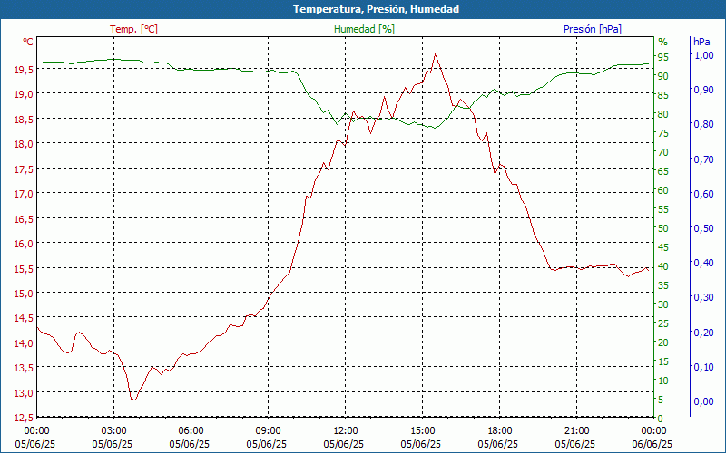Click the 0,50 tick on the blue pressure axis
Viewport: 726px width, 453px height.
[x=704, y=229]
